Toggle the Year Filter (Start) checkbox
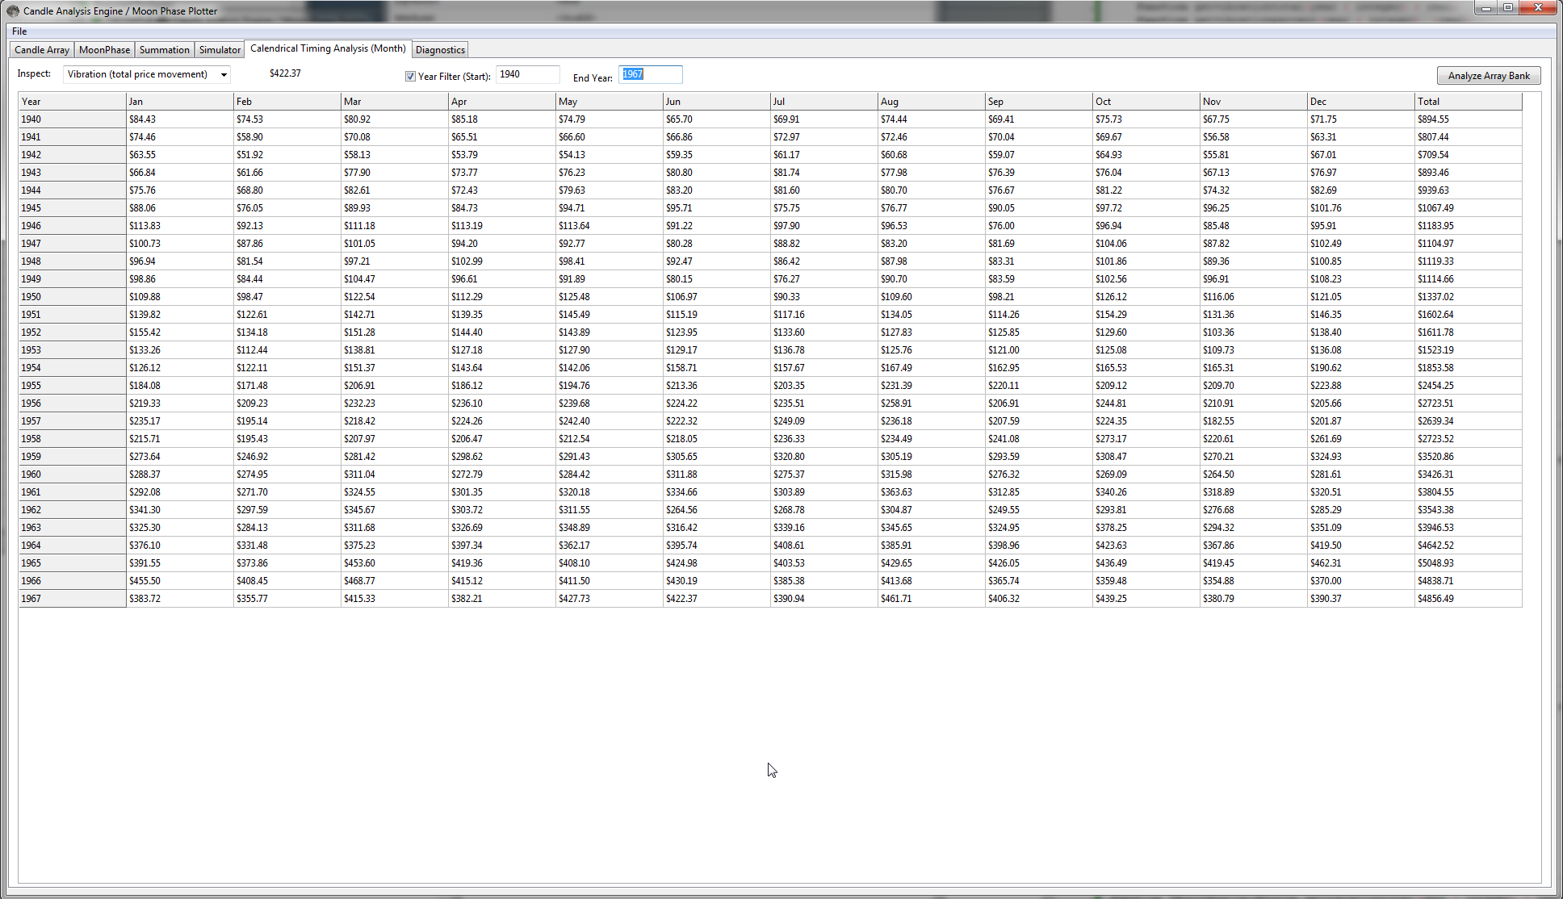 (x=410, y=76)
